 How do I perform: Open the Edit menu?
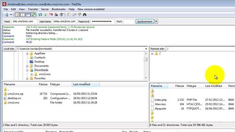point(13,9)
